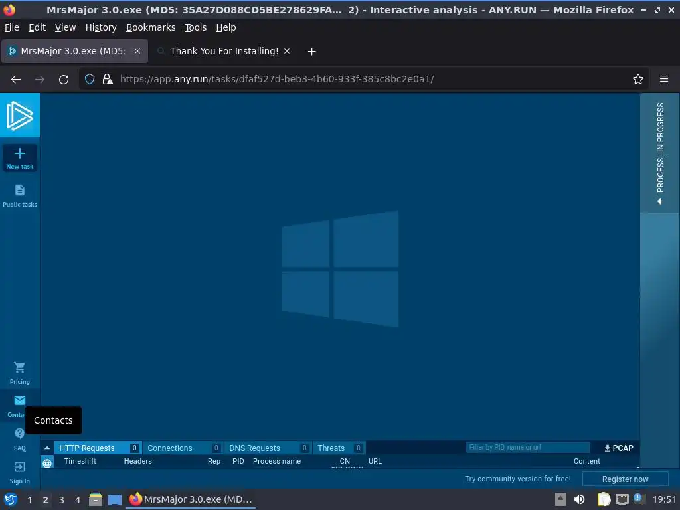This screenshot has height=510, width=680.
Task: Switch to workspace 3
Action: 62,500
